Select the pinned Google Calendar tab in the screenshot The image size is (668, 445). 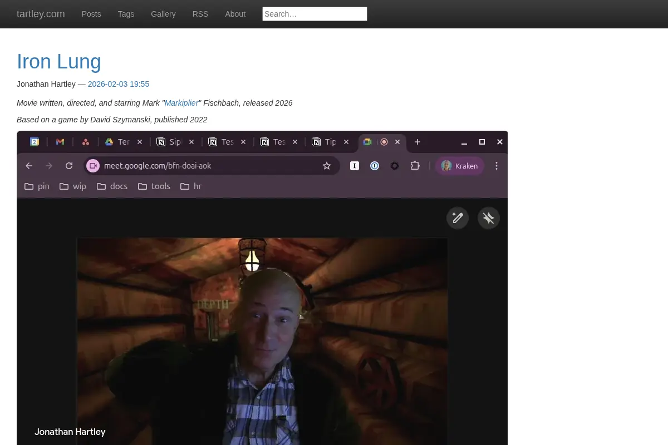coord(35,142)
